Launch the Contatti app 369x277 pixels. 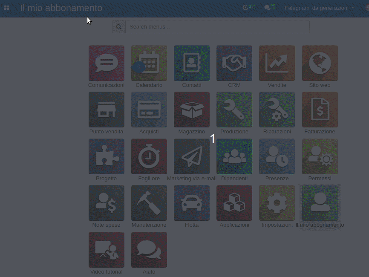[192, 63]
